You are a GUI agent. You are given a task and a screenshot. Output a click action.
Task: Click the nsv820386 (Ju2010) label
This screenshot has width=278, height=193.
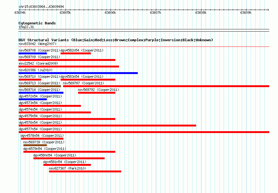[36, 70]
